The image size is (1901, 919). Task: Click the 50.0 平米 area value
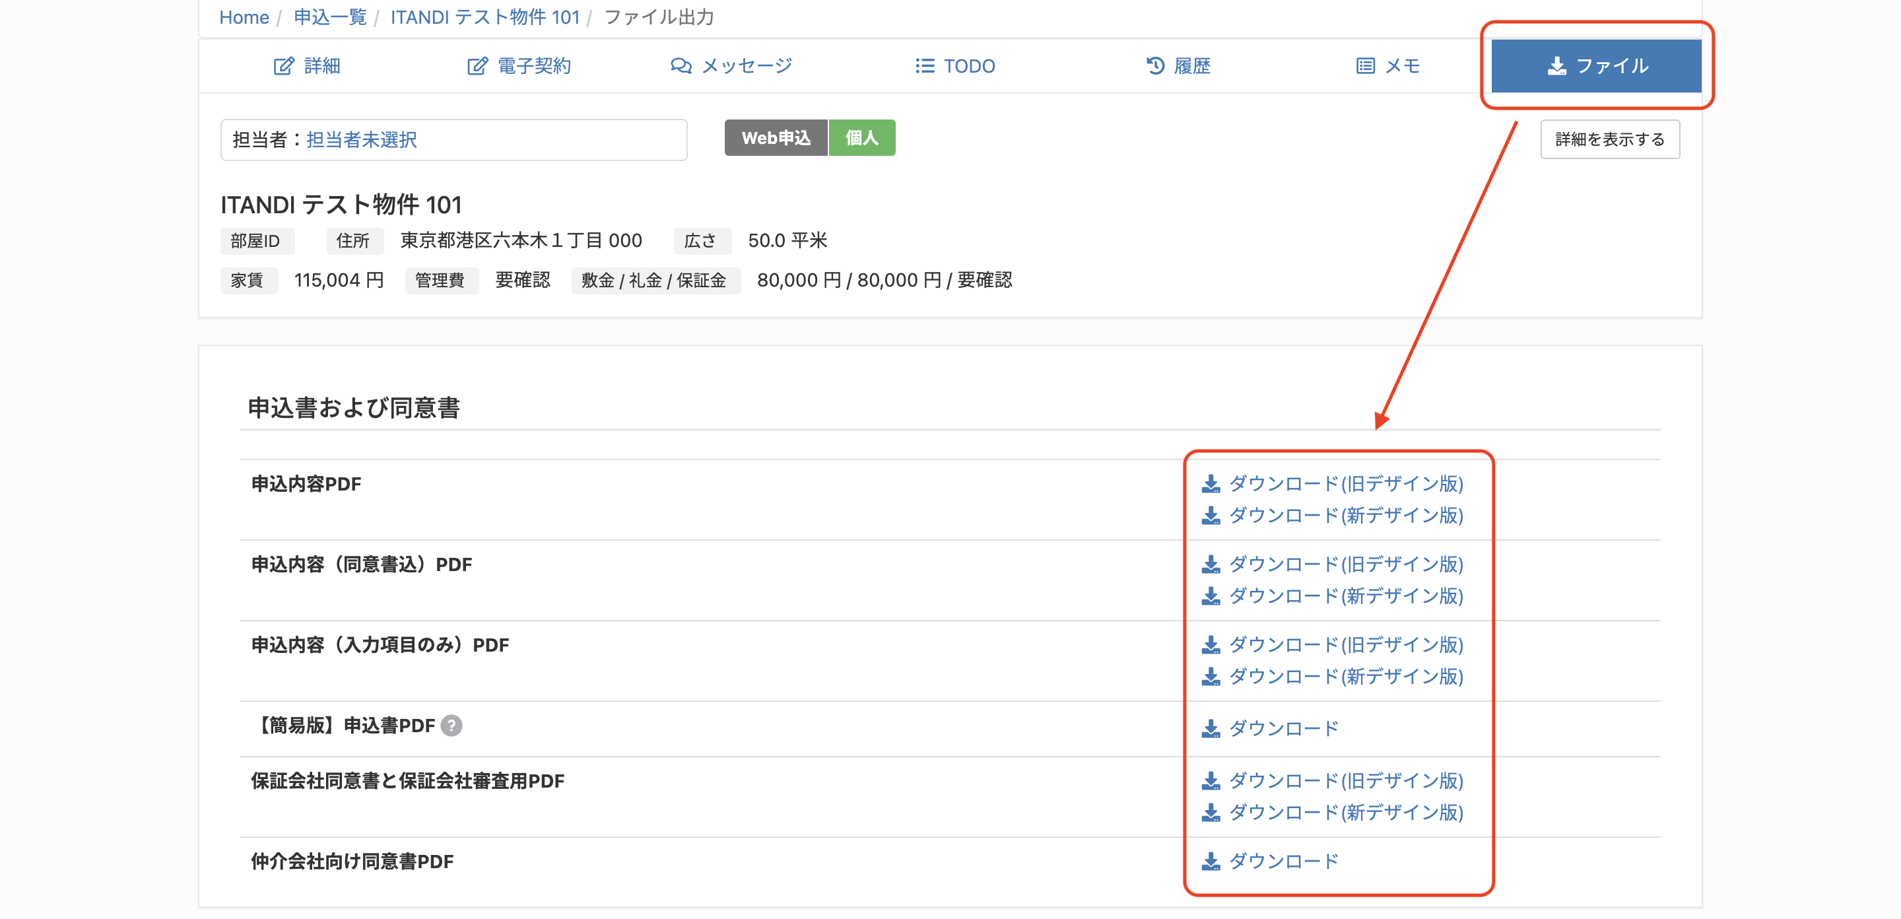click(x=787, y=240)
